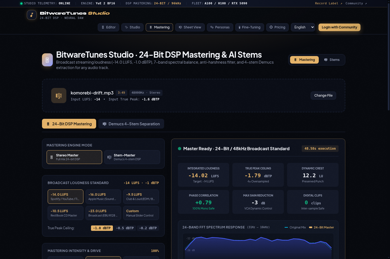
Task: Click Login with Community button
Action: (x=339, y=27)
